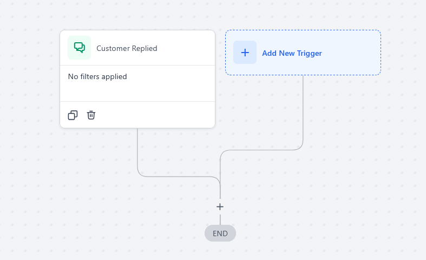Duplicate the Customer Replied trigger
This screenshot has height=260, width=426.
tap(73, 115)
